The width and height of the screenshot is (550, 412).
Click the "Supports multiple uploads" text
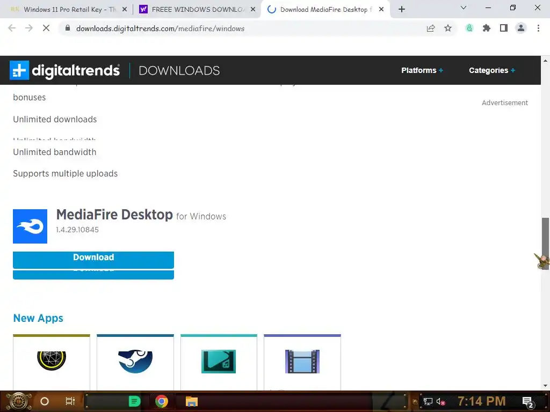point(65,174)
